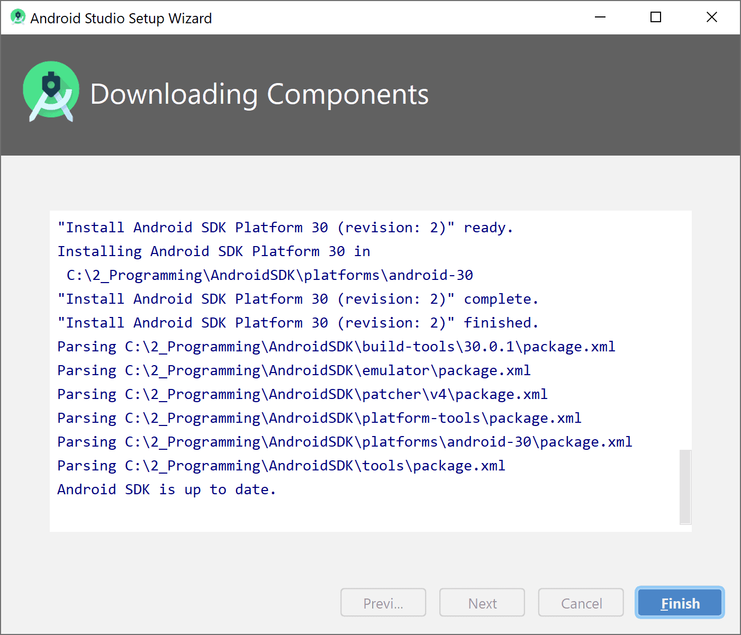The width and height of the screenshot is (741, 635).
Task: Click the log output scrollbar thumb
Action: 685,487
